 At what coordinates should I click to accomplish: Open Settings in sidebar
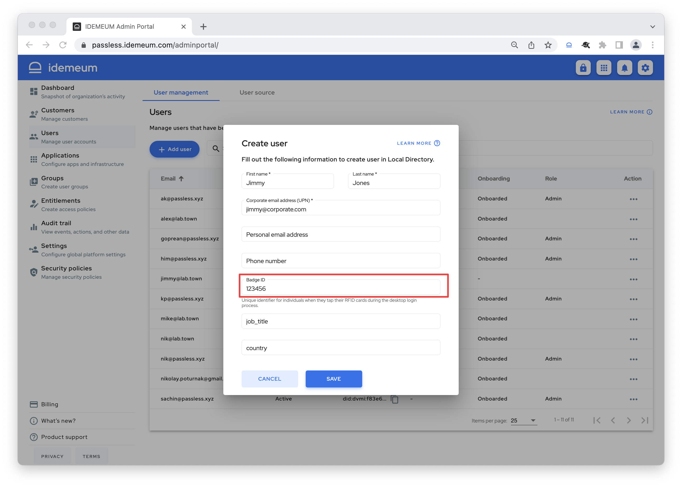click(x=82, y=250)
